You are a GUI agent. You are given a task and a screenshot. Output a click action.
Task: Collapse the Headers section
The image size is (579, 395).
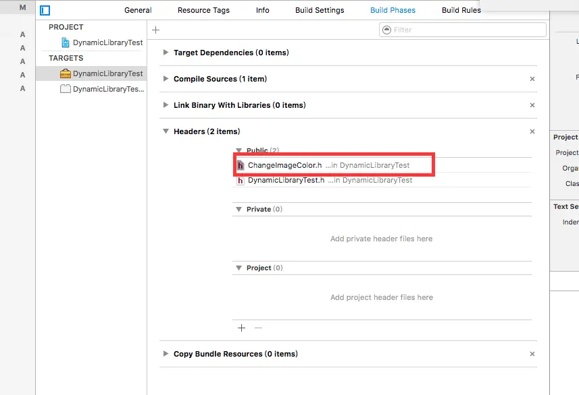[166, 131]
